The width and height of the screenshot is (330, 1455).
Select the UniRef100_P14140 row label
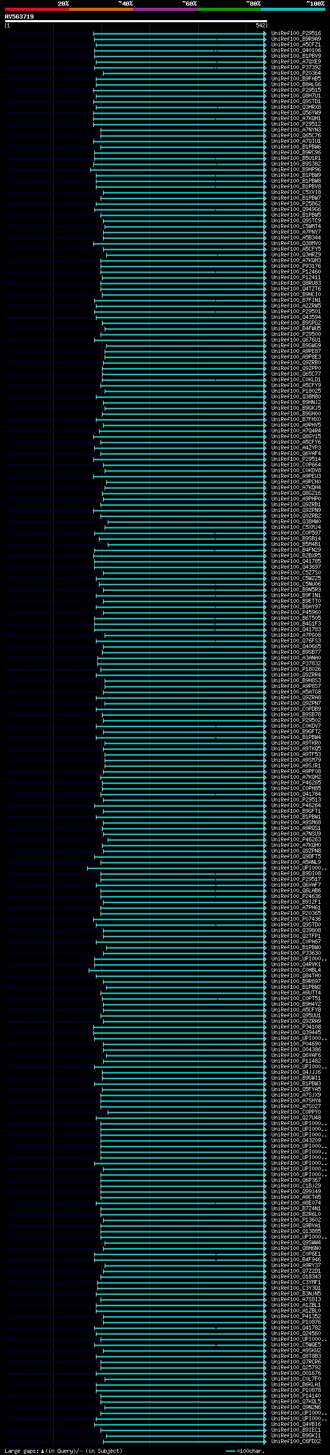click(296, 1395)
